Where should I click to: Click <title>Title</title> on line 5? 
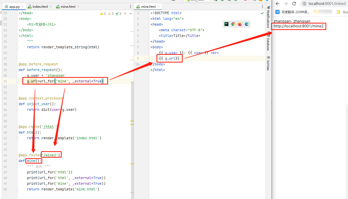(x=180, y=36)
